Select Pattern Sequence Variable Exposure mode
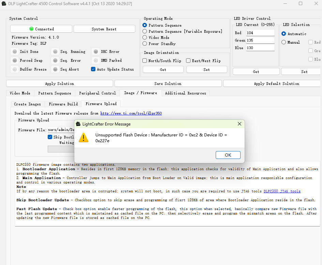The image size is (322, 265). tap(144, 31)
